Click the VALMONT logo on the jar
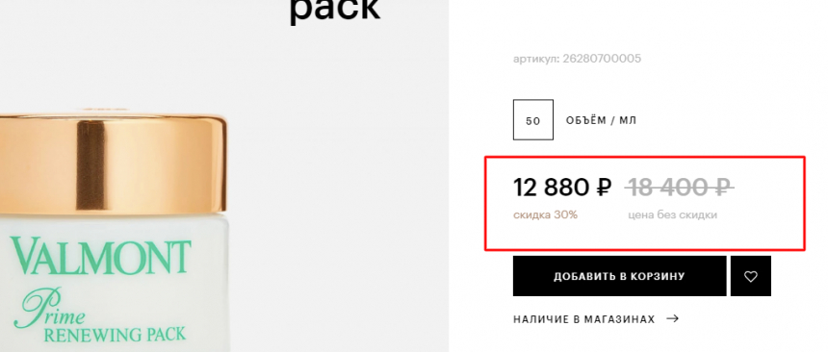The width and height of the screenshot is (828, 352). 100,257
